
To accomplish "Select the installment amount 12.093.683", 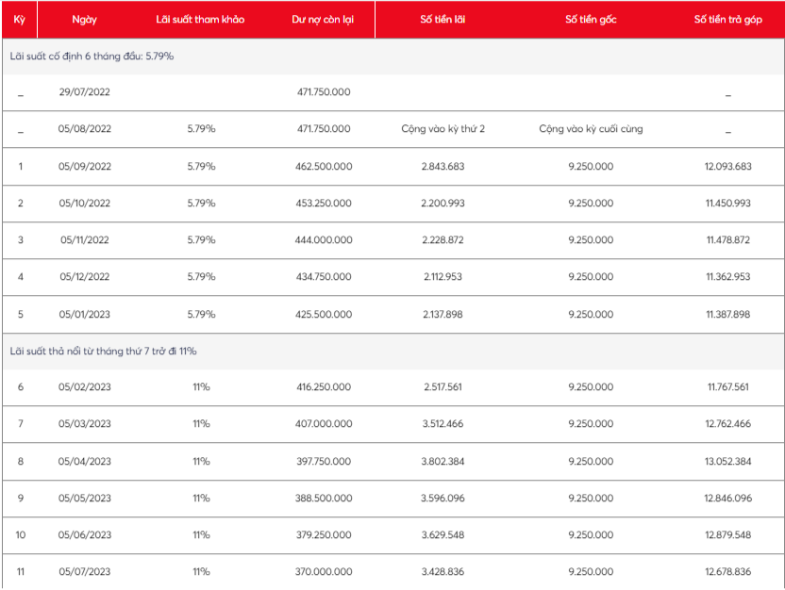I will (x=727, y=167).
